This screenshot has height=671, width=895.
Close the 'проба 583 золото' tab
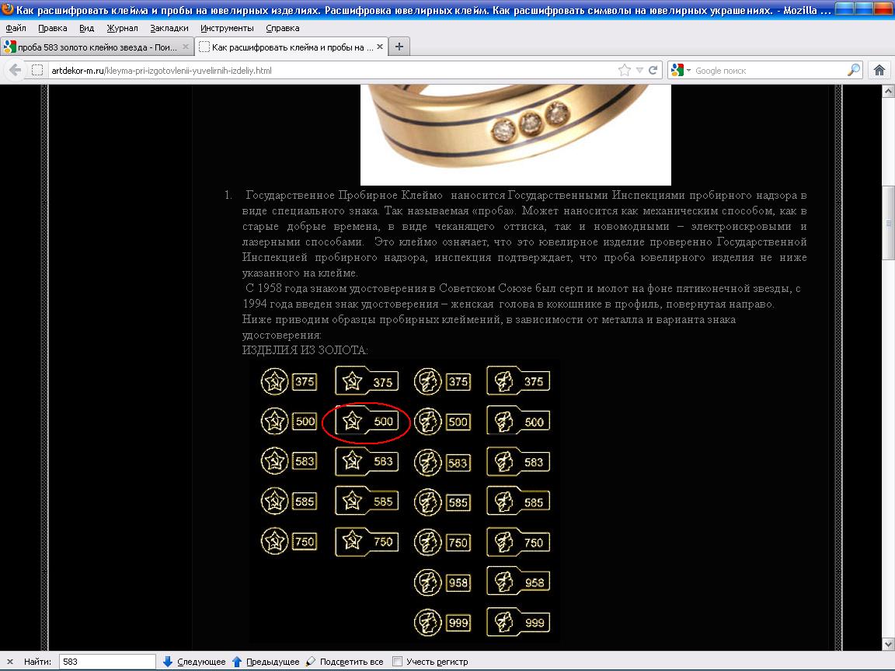pos(186,47)
